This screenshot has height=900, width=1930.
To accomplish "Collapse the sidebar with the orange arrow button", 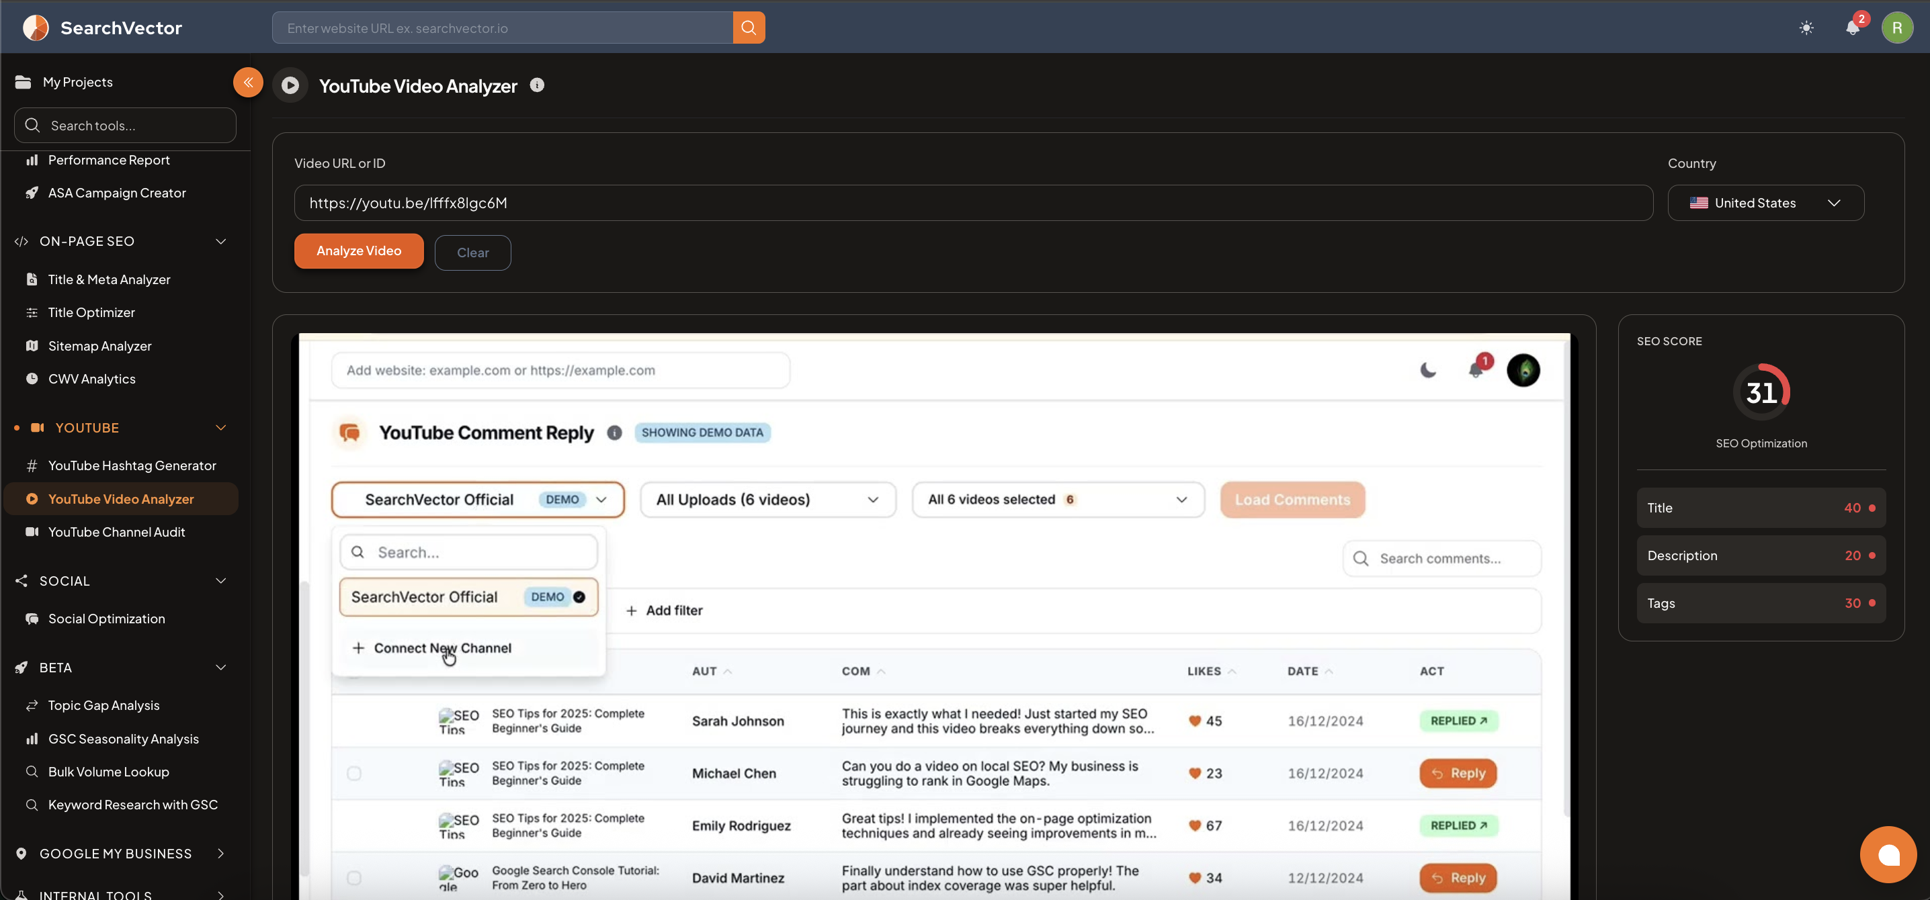I will 248,83.
